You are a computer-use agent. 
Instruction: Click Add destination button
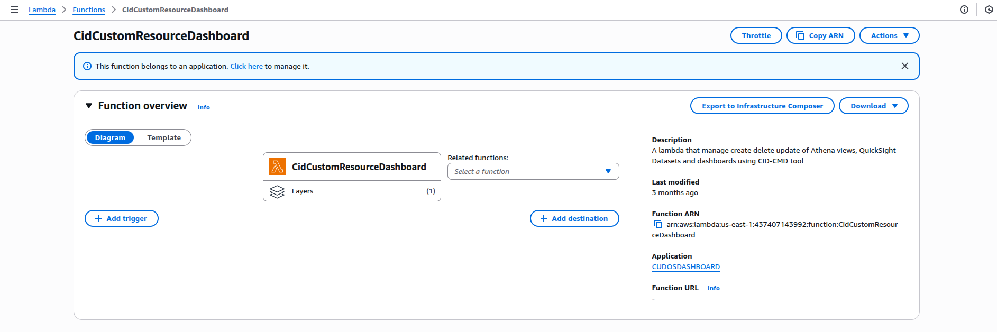coord(574,218)
